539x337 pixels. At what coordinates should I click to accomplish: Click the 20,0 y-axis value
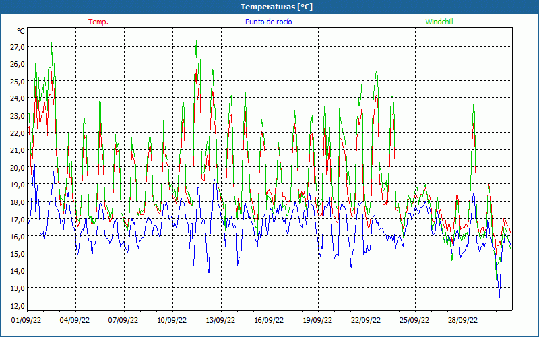[17, 168]
